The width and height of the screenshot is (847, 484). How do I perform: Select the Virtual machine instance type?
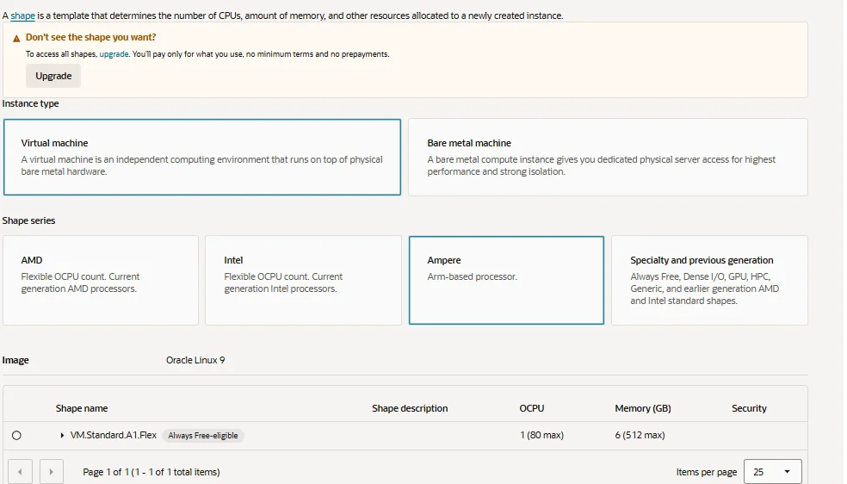click(202, 158)
